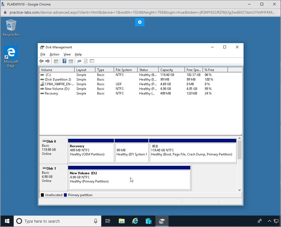281x227 pixels.
Task: Click the 86 % free cell
Action: (208, 75)
